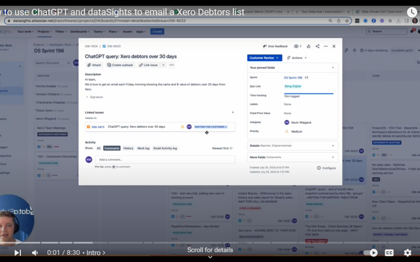Open the Teams menu
This screenshot has height=262, width=420.
point(99,31)
